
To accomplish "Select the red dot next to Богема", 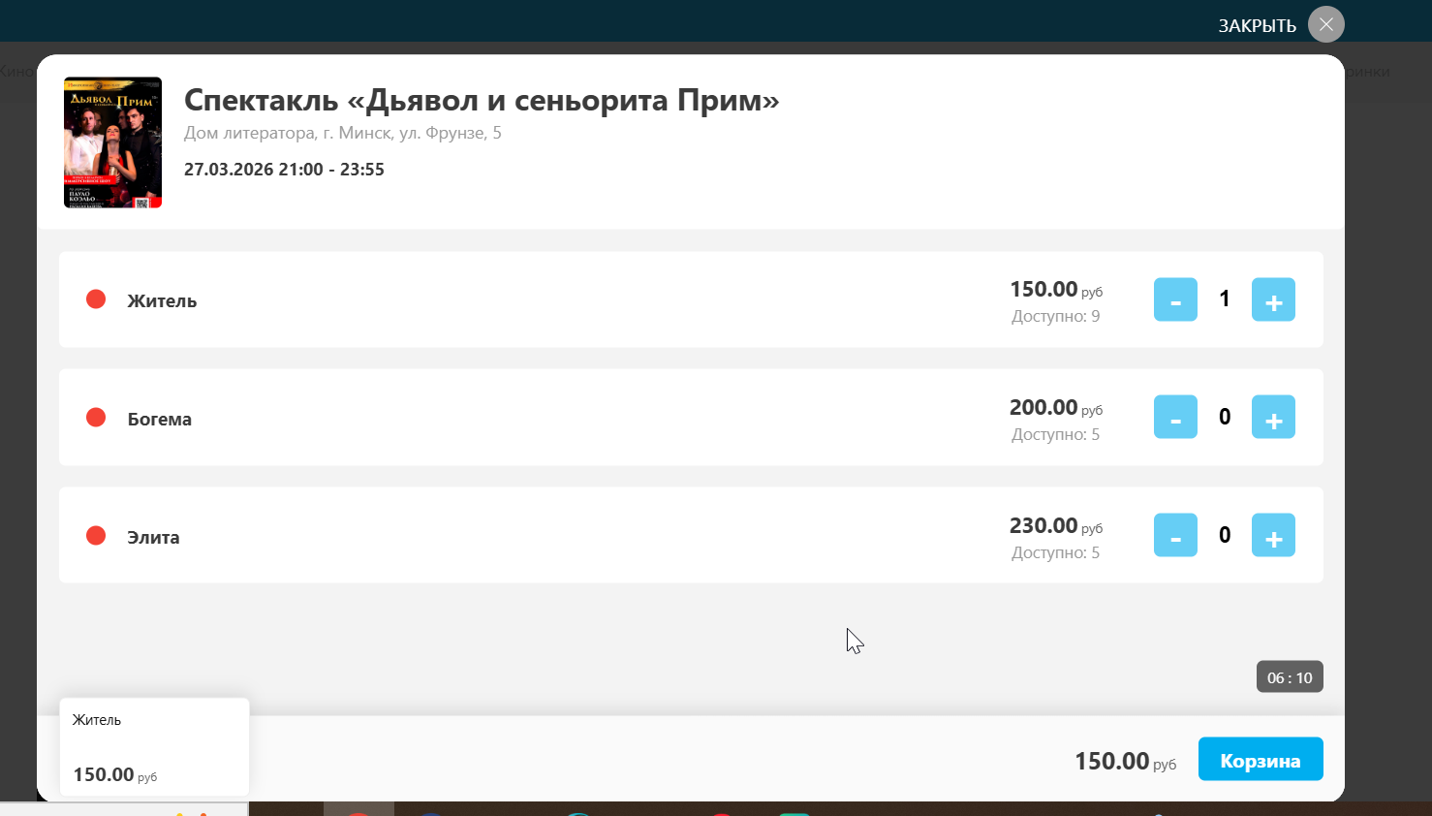I will pyautogui.click(x=96, y=418).
